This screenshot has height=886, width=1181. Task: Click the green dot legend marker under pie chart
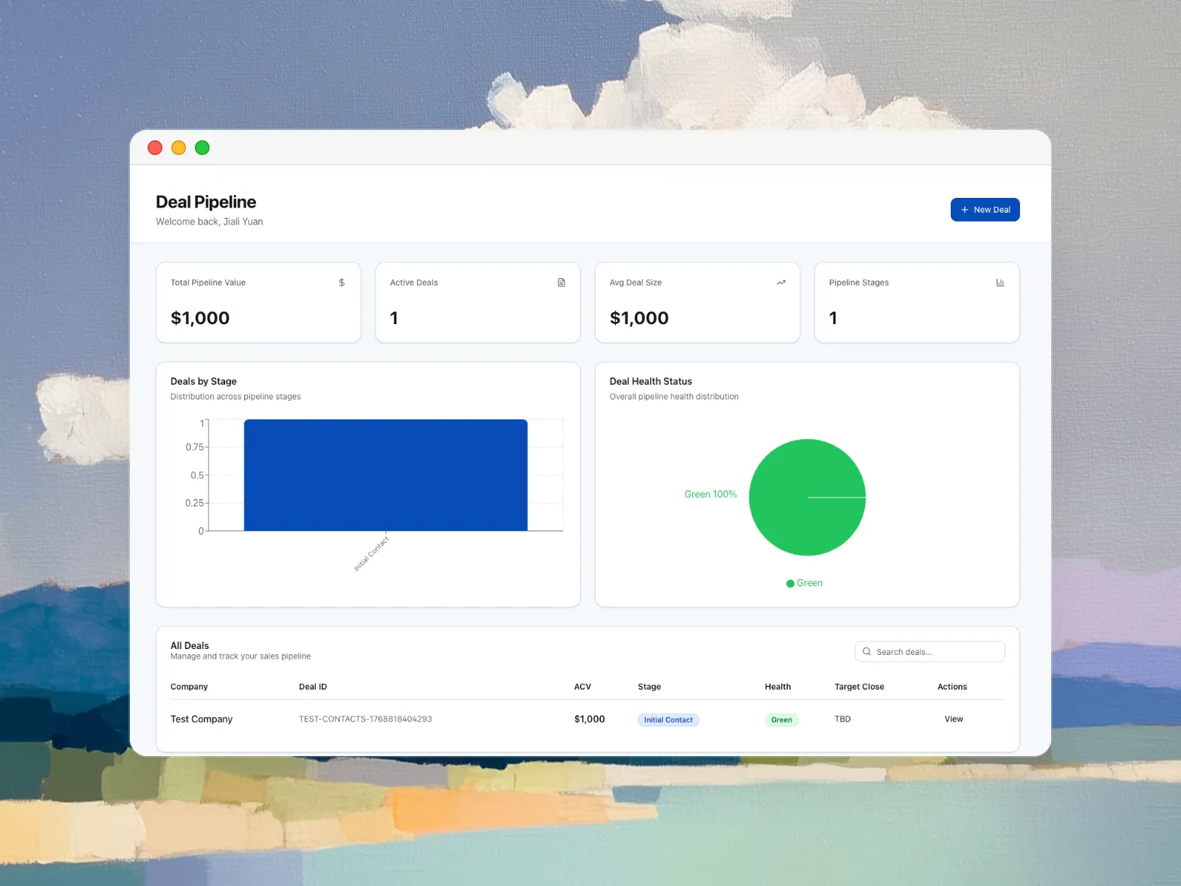790,583
